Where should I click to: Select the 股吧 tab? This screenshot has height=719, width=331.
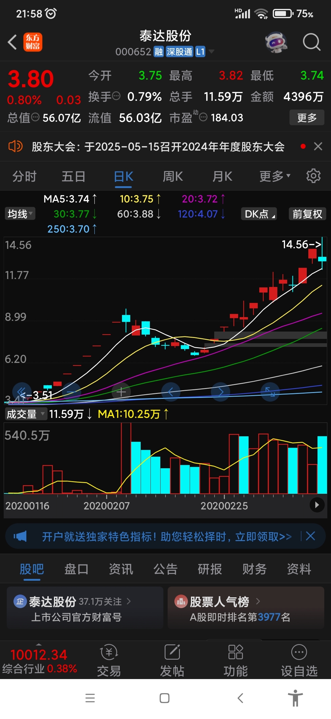click(x=32, y=569)
